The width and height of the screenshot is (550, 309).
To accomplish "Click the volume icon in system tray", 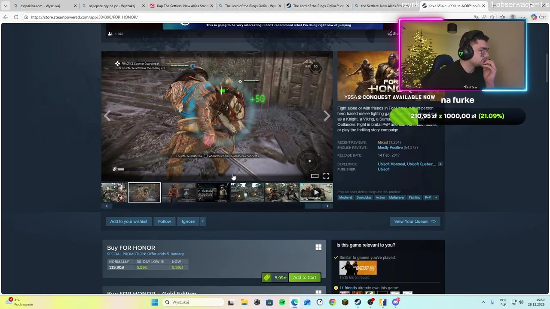I will 521,302.
